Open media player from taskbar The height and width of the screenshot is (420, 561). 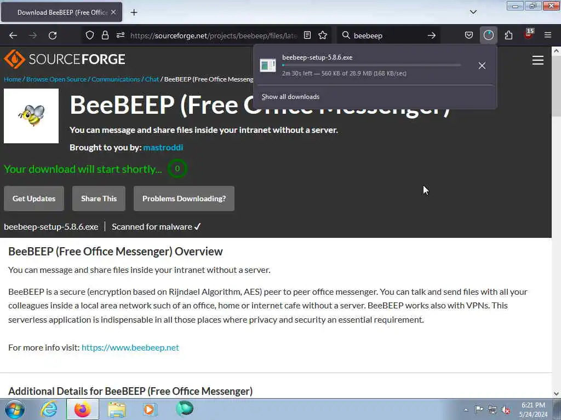tap(150, 409)
